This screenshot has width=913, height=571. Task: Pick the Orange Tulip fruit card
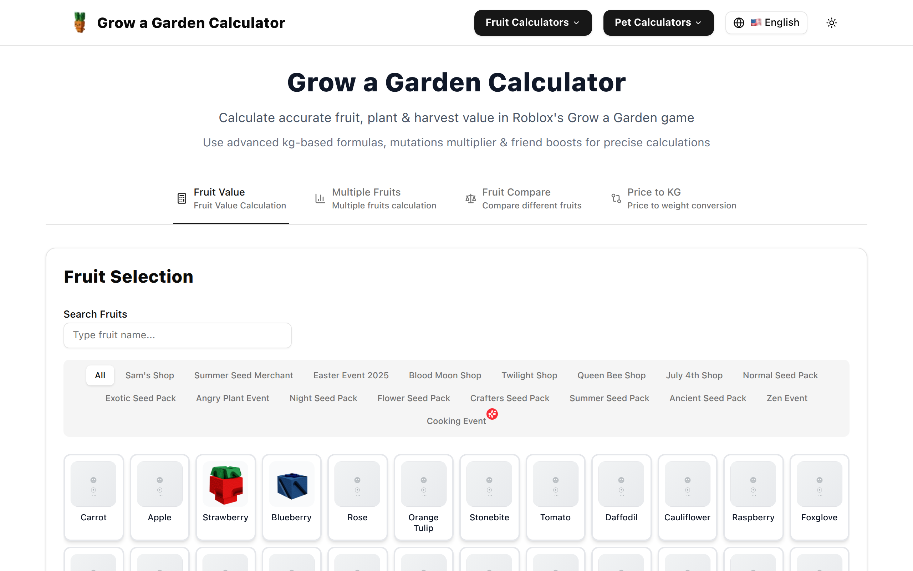(423, 497)
